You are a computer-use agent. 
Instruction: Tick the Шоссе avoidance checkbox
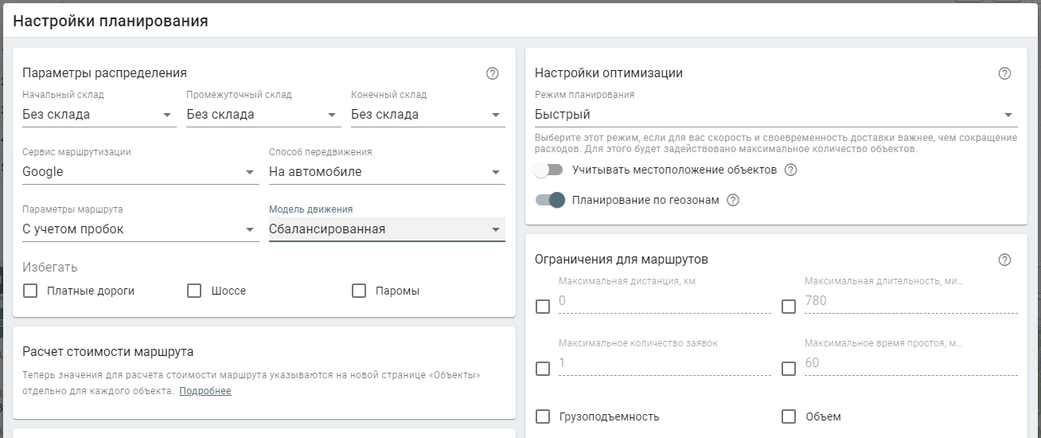pos(194,291)
